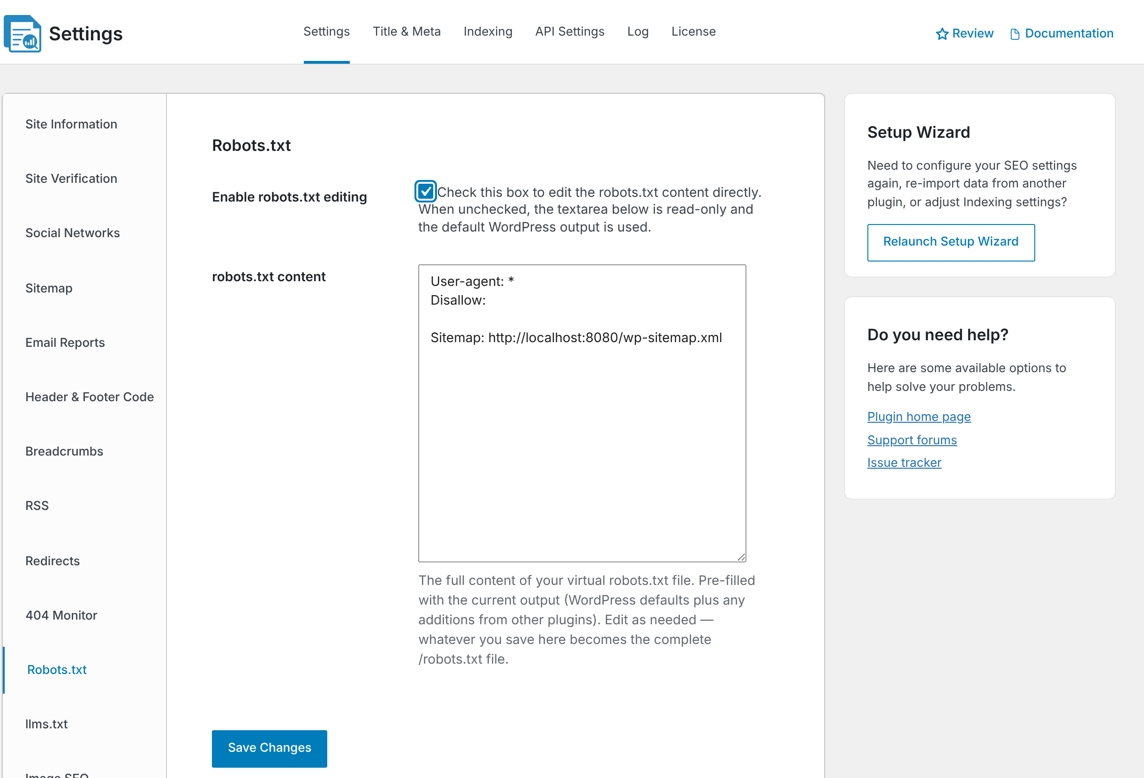Open the Title & Meta tab

[x=406, y=31]
